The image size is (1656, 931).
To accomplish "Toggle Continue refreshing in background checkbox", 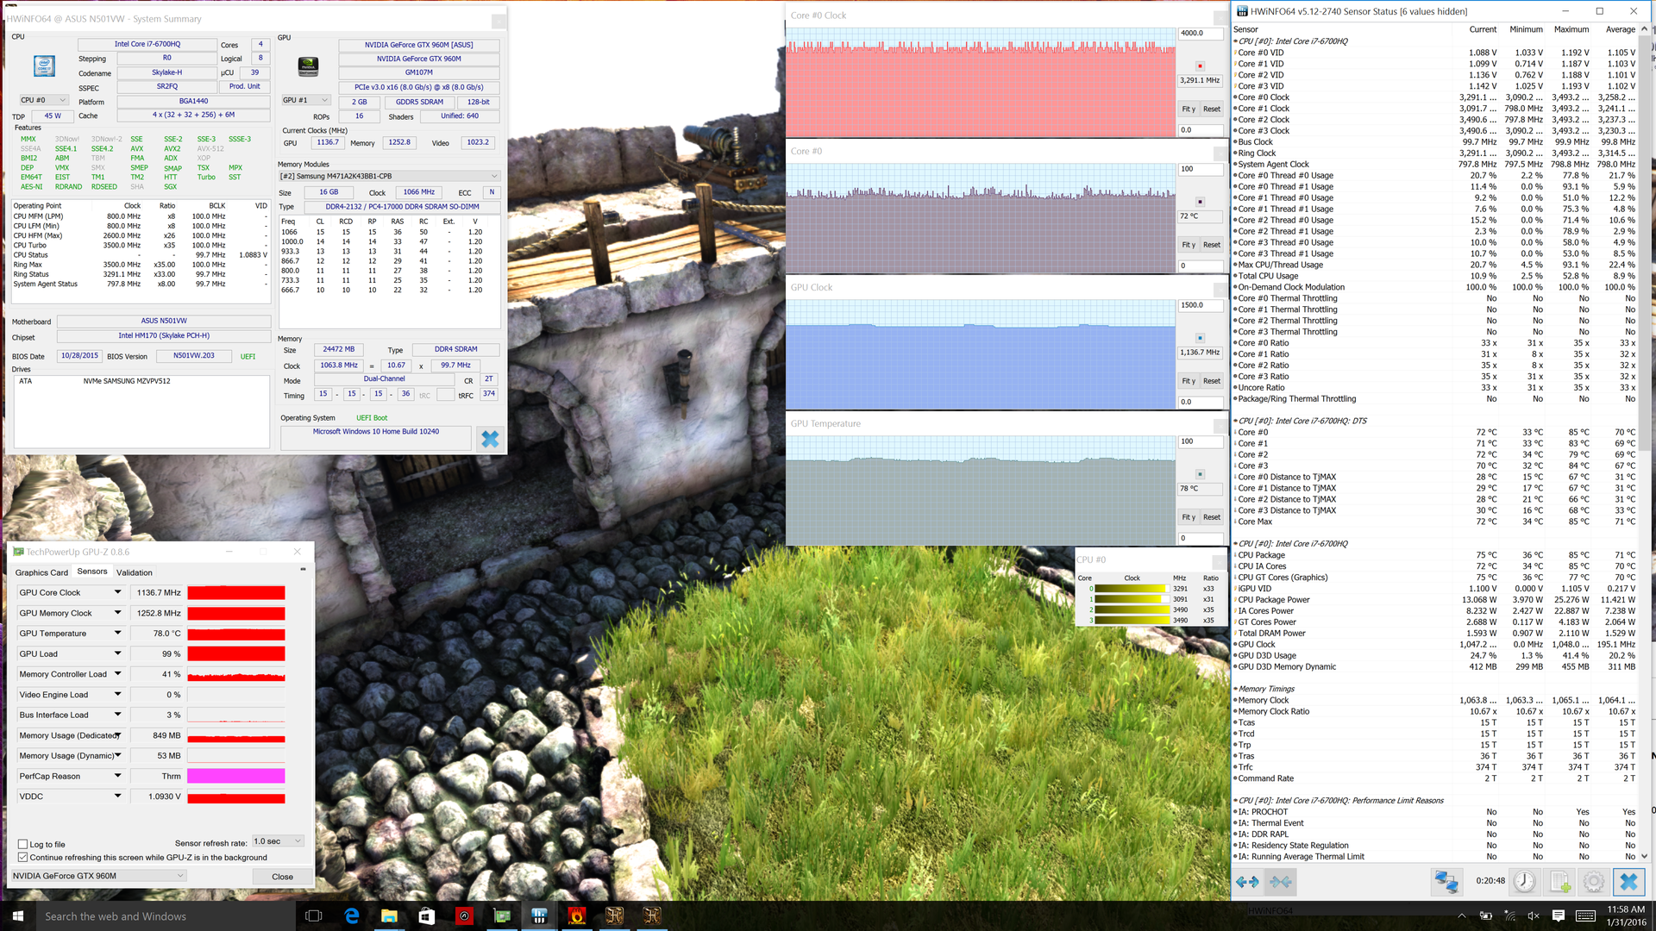I will coord(23,858).
